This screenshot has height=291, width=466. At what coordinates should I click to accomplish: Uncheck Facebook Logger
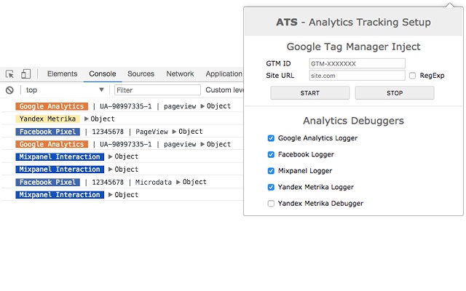coord(271,154)
